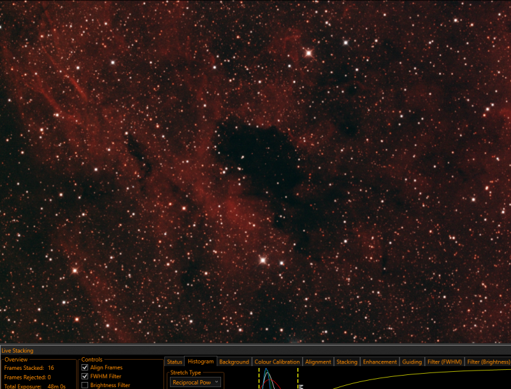
Task: Go to the Enhancement tab
Action: 379,362
